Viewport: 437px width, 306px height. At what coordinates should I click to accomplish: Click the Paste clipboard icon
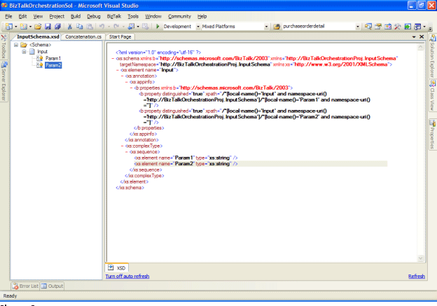click(x=90, y=27)
